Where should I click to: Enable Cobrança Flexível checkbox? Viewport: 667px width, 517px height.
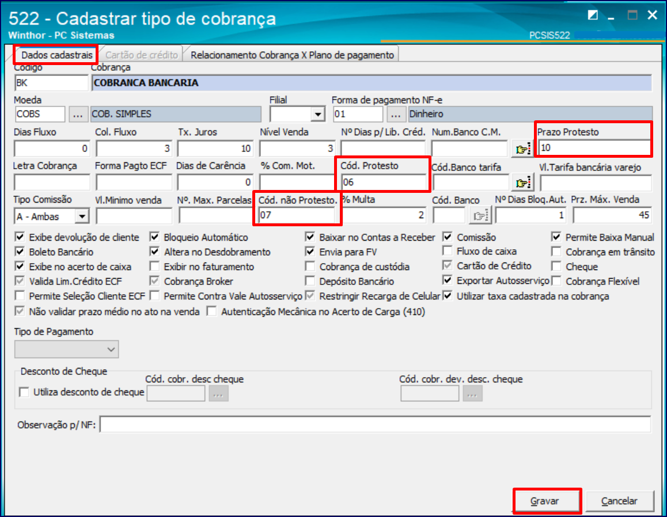coord(556,281)
